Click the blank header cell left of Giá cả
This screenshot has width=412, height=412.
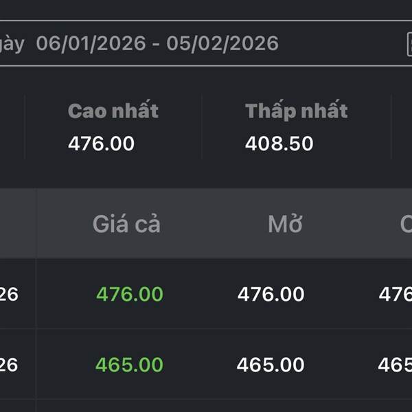(17, 225)
